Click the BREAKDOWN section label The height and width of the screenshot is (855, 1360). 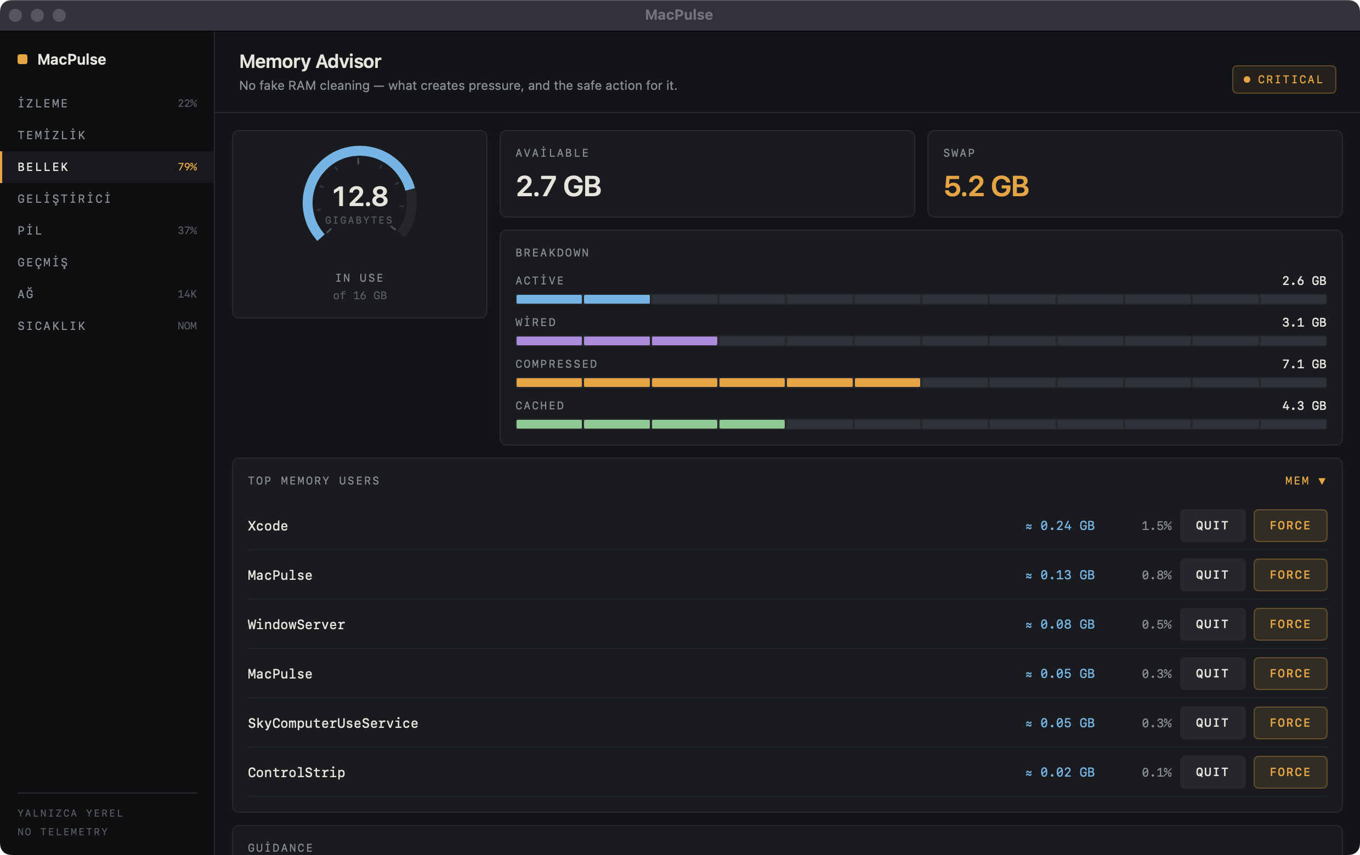tap(552, 253)
